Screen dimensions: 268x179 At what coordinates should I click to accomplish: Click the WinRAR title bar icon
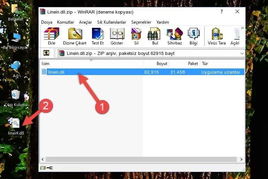(43, 12)
